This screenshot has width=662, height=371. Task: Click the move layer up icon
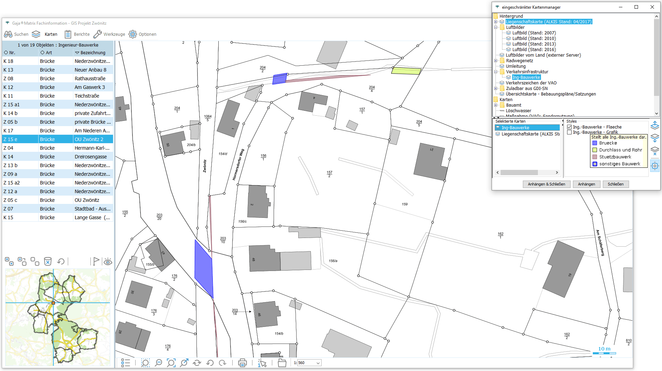655,125
